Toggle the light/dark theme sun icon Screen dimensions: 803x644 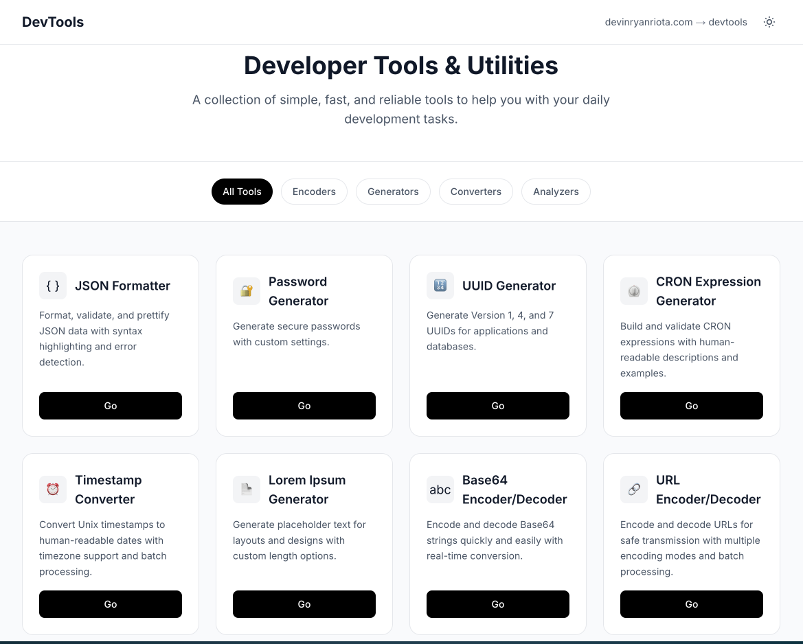pyautogui.click(x=769, y=22)
